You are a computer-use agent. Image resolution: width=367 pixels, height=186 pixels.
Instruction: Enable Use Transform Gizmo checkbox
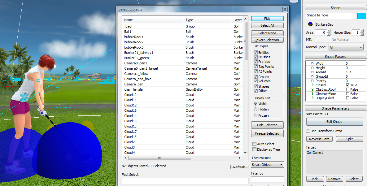coord(308,131)
